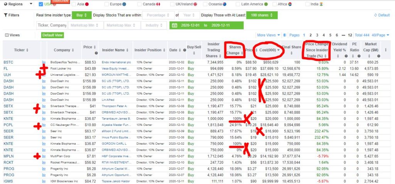Go to page 6
The height and width of the screenshot is (184, 395).
pos(337,35)
